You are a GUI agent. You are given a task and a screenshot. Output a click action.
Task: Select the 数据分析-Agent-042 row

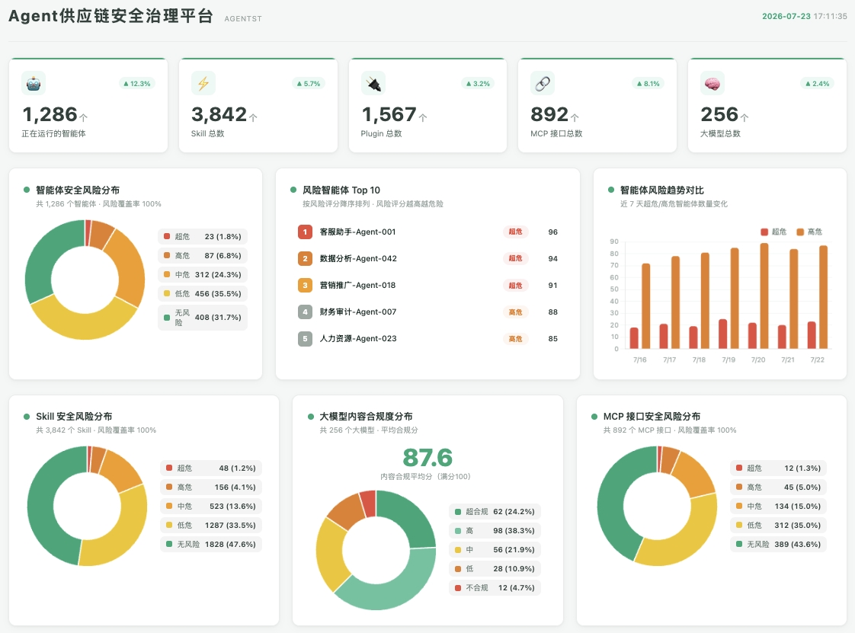427,258
